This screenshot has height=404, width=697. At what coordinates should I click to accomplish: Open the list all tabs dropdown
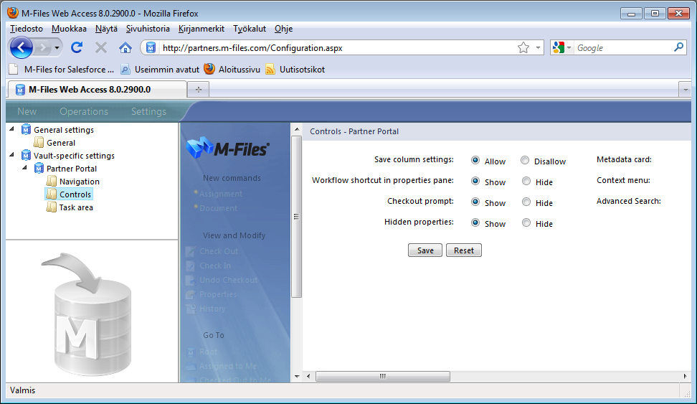click(686, 90)
